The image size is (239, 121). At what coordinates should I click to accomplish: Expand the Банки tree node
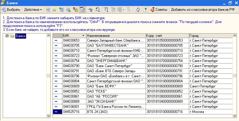(7, 36)
